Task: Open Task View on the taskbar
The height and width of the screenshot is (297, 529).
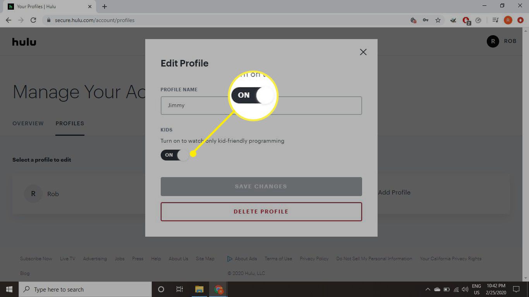Action: 180,289
